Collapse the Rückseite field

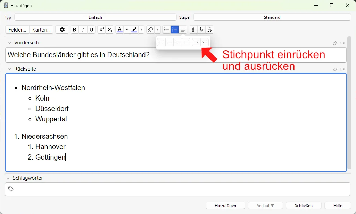pyautogui.click(x=9, y=69)
